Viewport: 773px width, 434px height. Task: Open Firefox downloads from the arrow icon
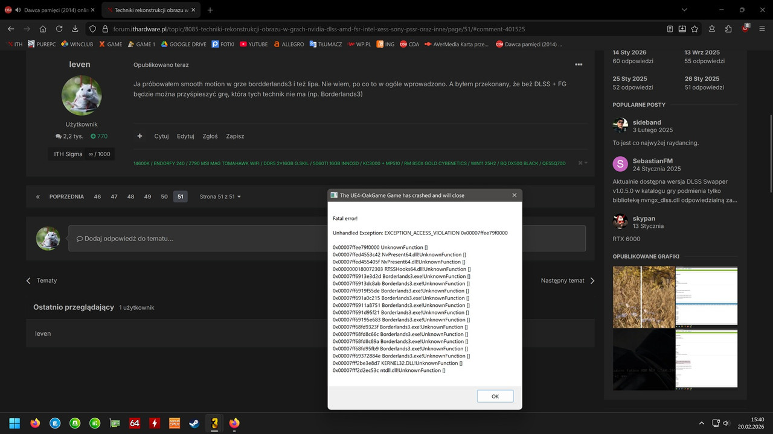coord(75,29)
